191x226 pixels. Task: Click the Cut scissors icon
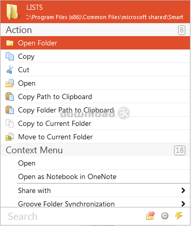coord(10,70)
